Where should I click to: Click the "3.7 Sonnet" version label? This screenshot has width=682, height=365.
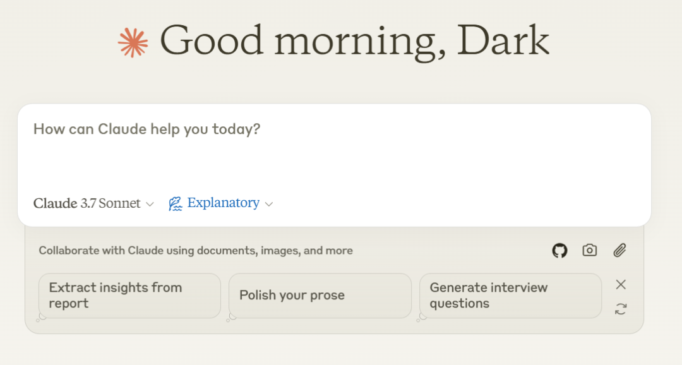point(111,203)
